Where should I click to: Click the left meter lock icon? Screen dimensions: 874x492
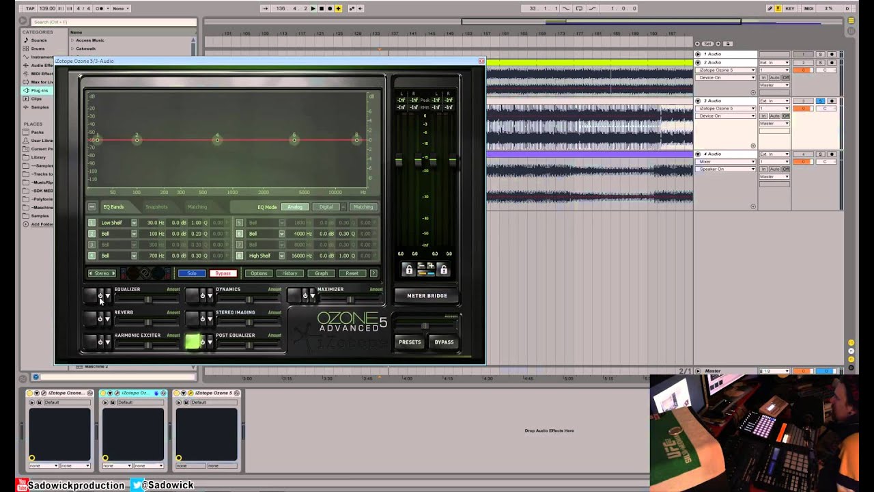(x=409, y=270)
